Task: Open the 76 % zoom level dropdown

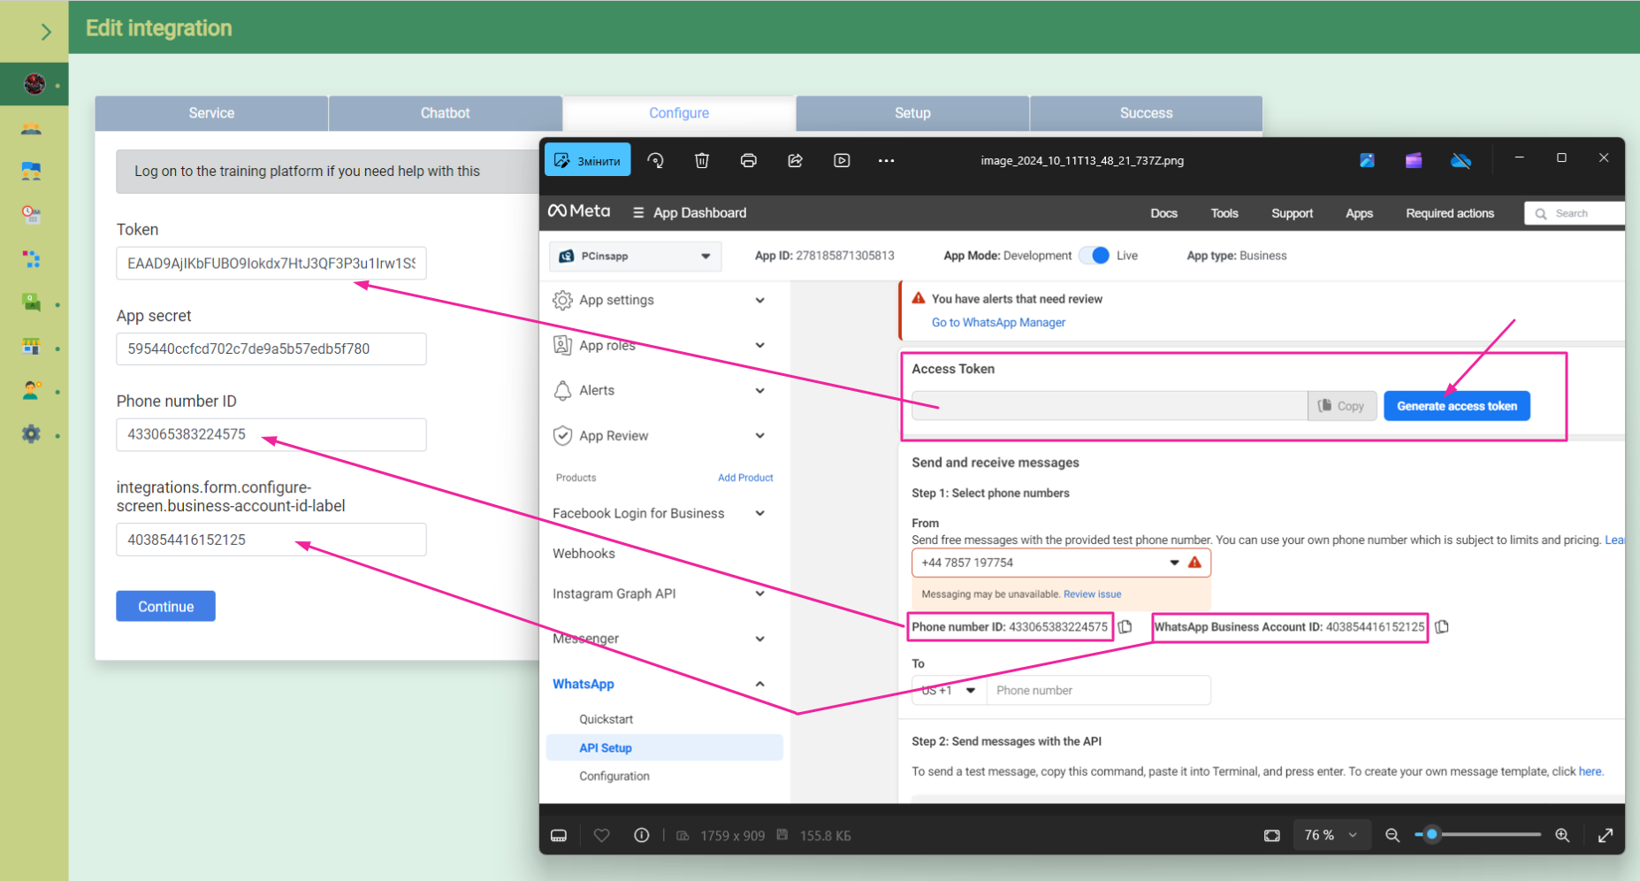Action: [x=1331, y=835]
